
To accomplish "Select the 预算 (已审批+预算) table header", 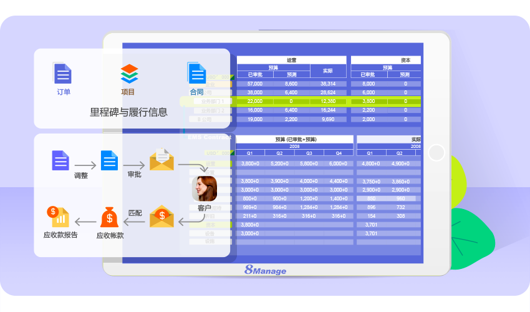I will coord(294,139).
